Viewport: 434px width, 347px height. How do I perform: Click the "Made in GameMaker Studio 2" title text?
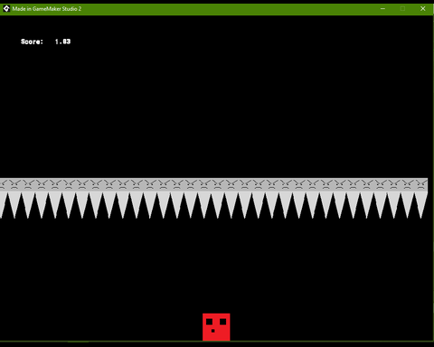47,9
